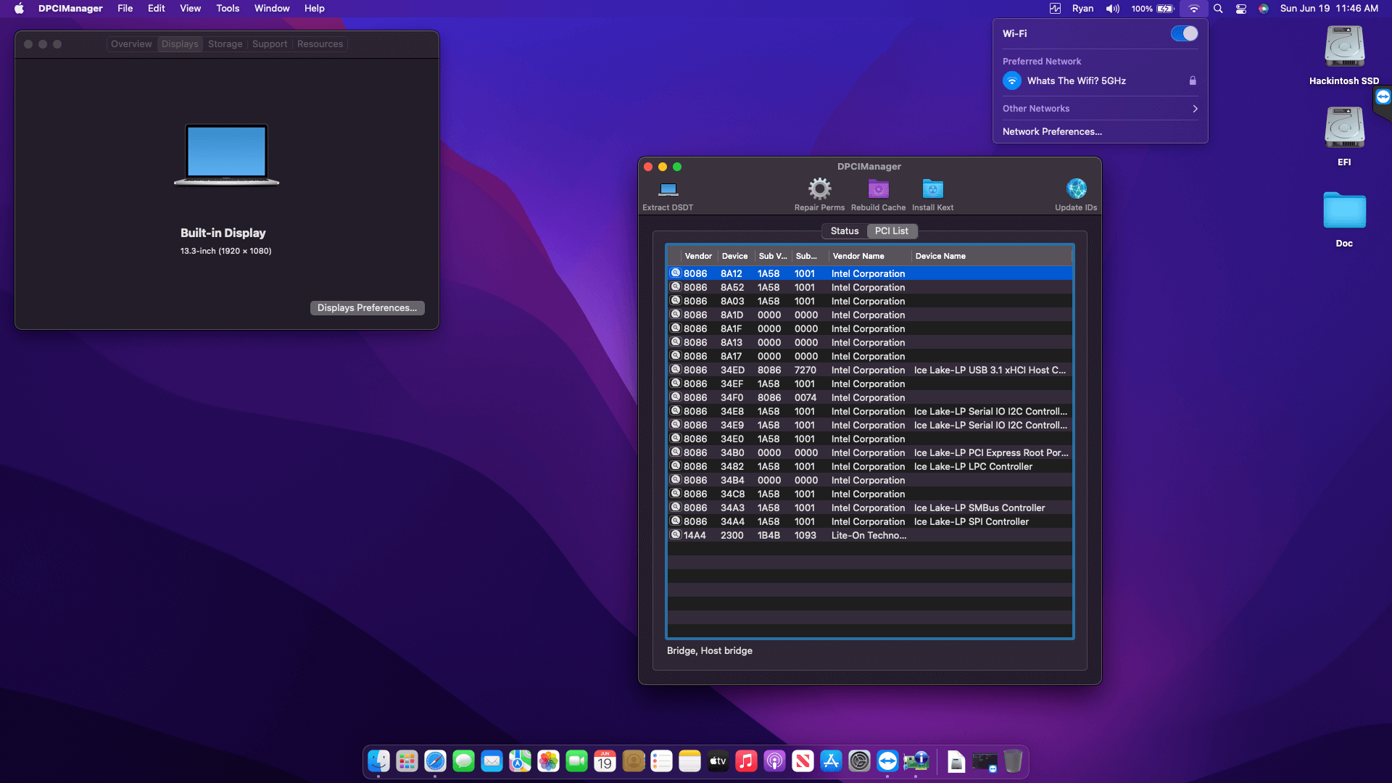This screenshot has height=783, width=1392.
Task: Click the Displays Preferences… button
Action: 367,307
